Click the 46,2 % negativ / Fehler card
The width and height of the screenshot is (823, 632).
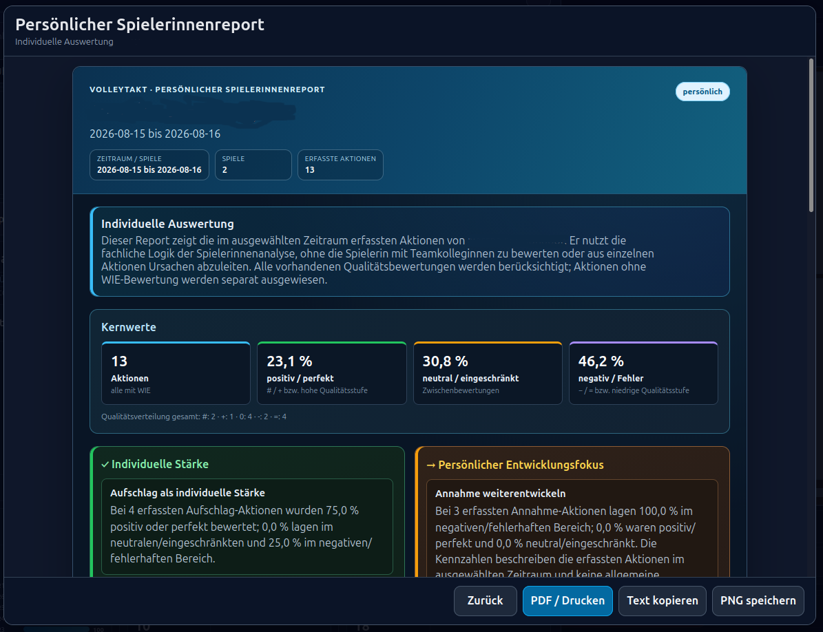[643, 373]
